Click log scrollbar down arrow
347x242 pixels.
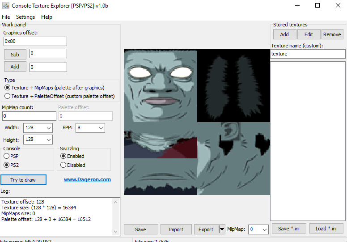coord(115,232)
